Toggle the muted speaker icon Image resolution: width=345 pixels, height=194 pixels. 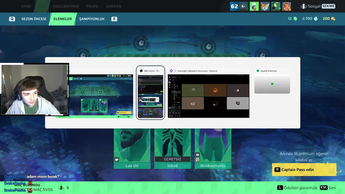[243, 6]
